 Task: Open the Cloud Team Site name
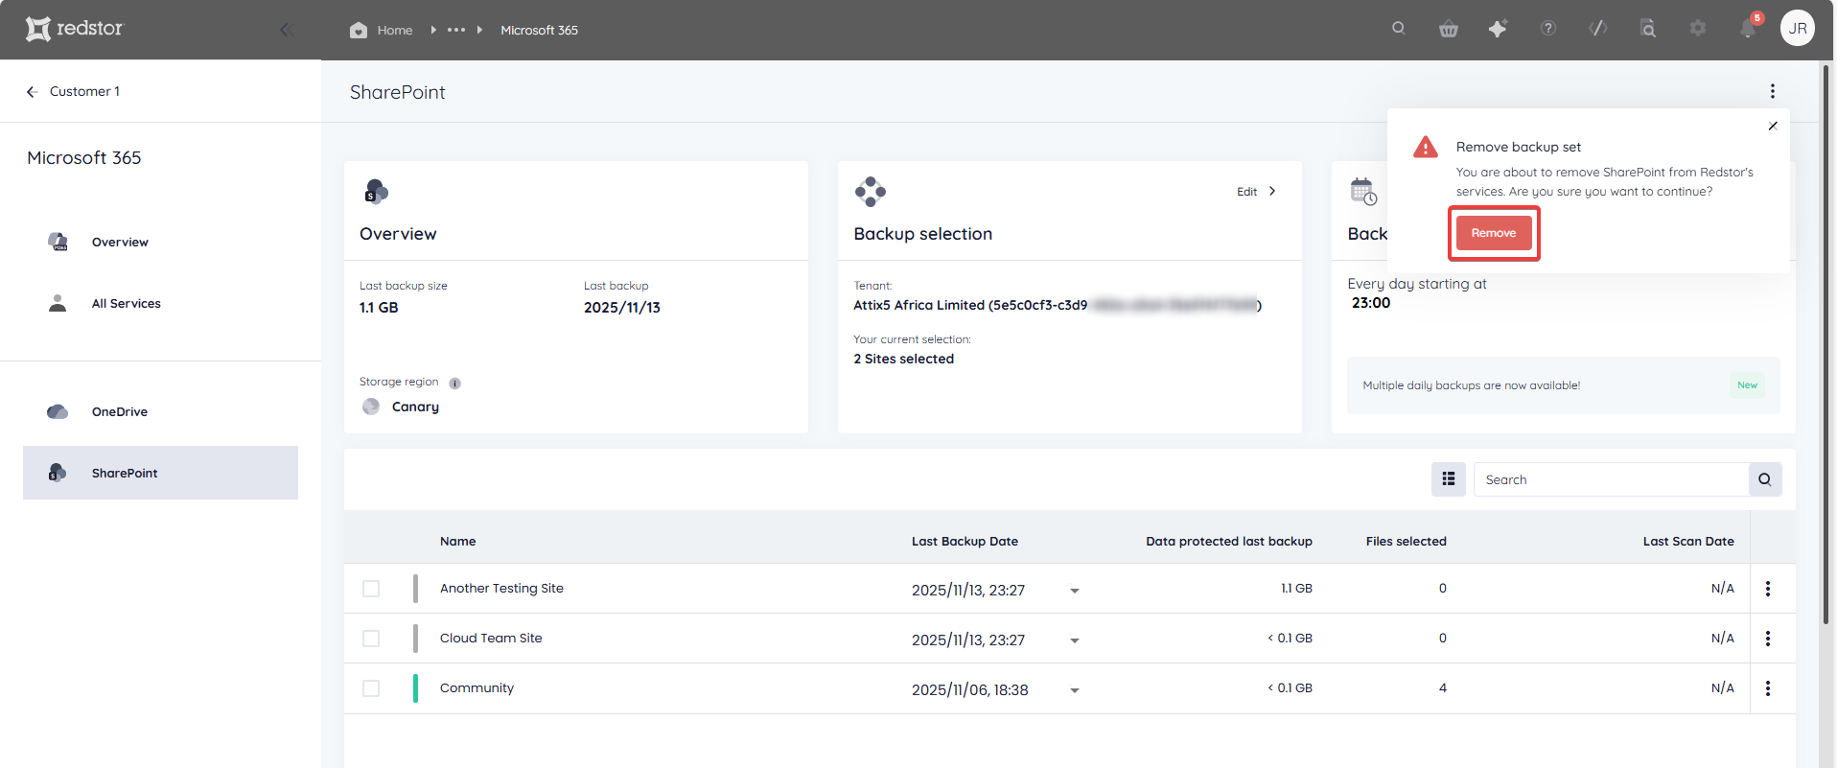[x=491, y=638]
